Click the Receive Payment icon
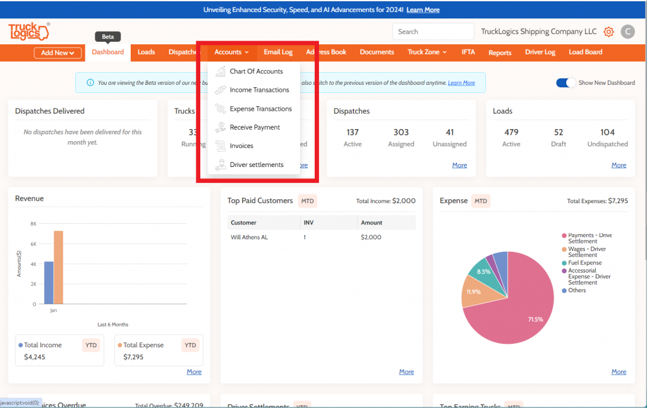Image resolution: width=647 pixels, height=408 pixels. point(221,127)
